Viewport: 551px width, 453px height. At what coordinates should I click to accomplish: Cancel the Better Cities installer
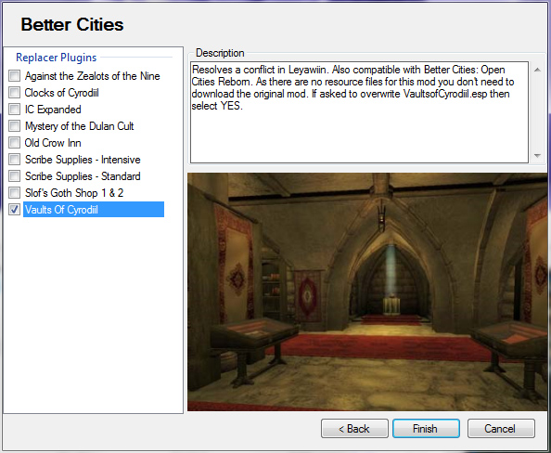(x=501, y=428)
